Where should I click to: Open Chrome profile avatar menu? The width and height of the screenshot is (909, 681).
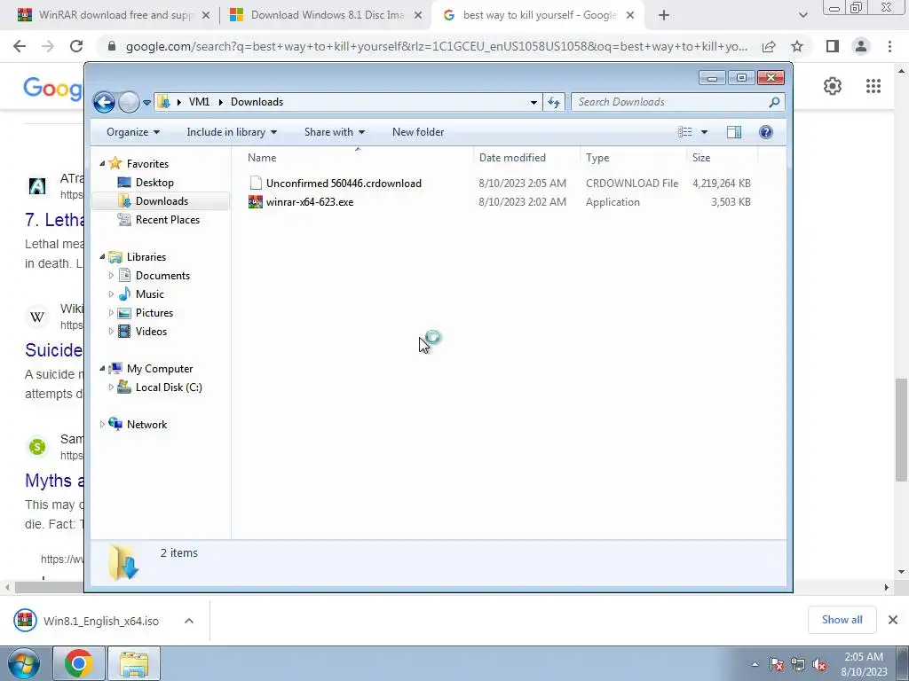click(x=861, y=46)
